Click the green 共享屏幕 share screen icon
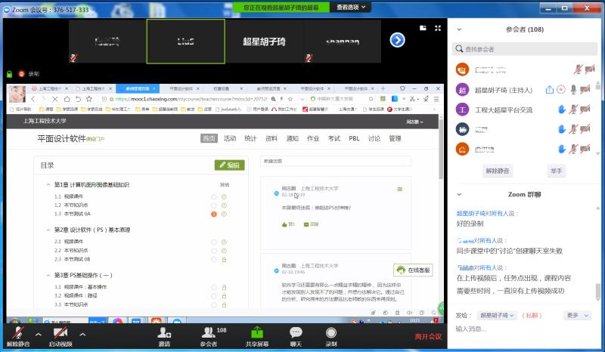605x352 pixels. click(x=256, y=333)
